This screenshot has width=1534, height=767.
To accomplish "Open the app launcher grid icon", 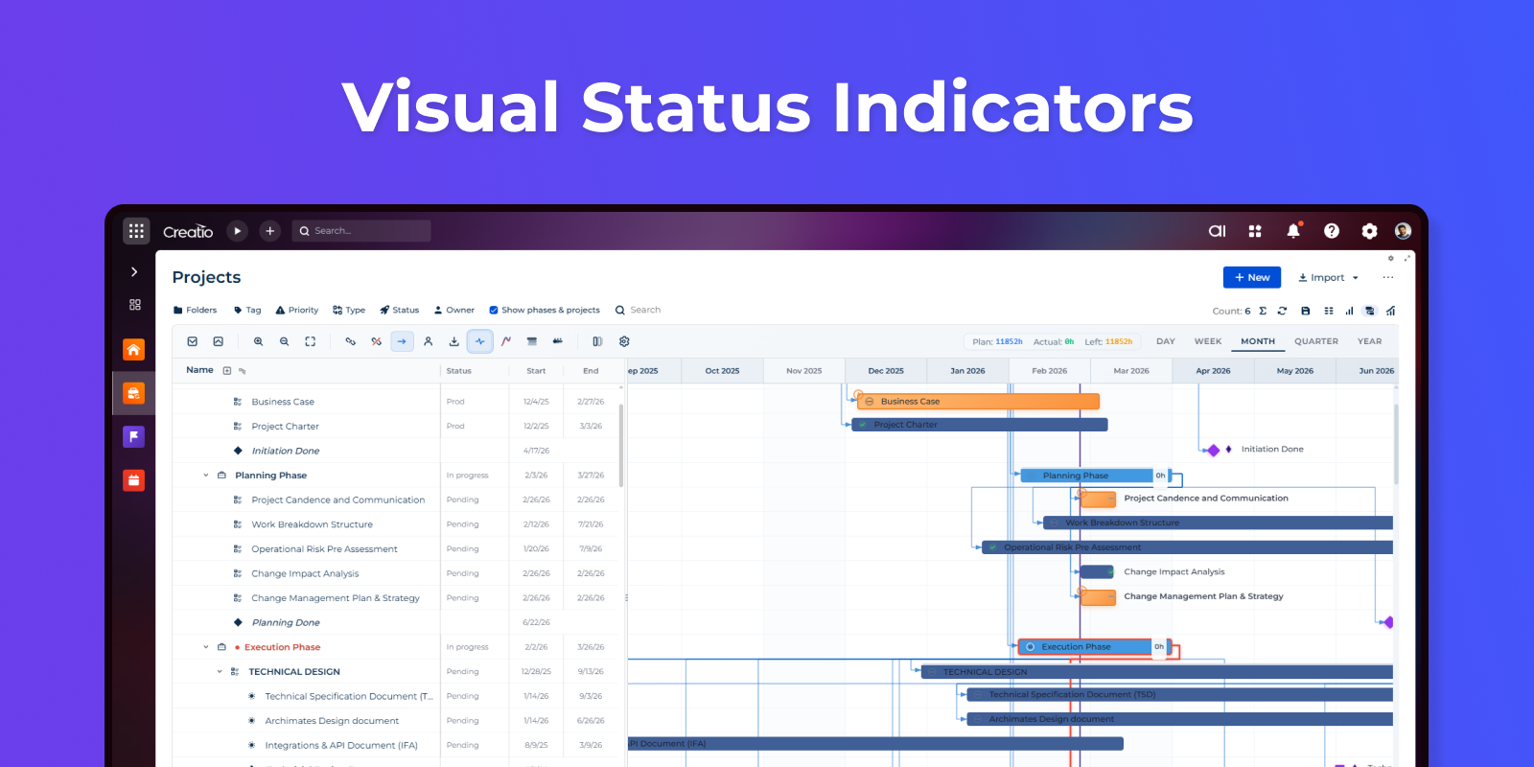I will [x=136, y=231].
